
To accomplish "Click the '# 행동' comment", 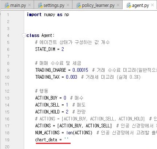I will coord(42,91).
